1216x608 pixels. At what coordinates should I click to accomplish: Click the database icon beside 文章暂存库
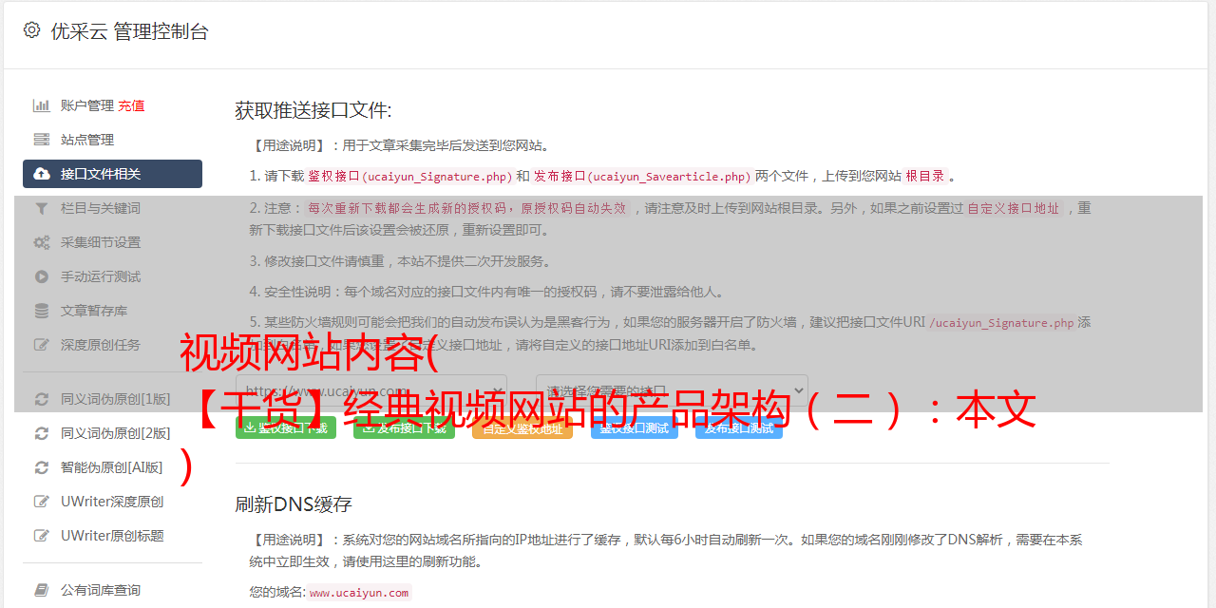coord(42,311)
